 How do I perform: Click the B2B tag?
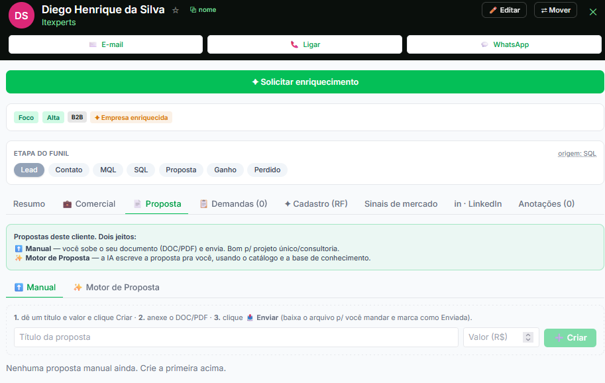tap(77, 117)
